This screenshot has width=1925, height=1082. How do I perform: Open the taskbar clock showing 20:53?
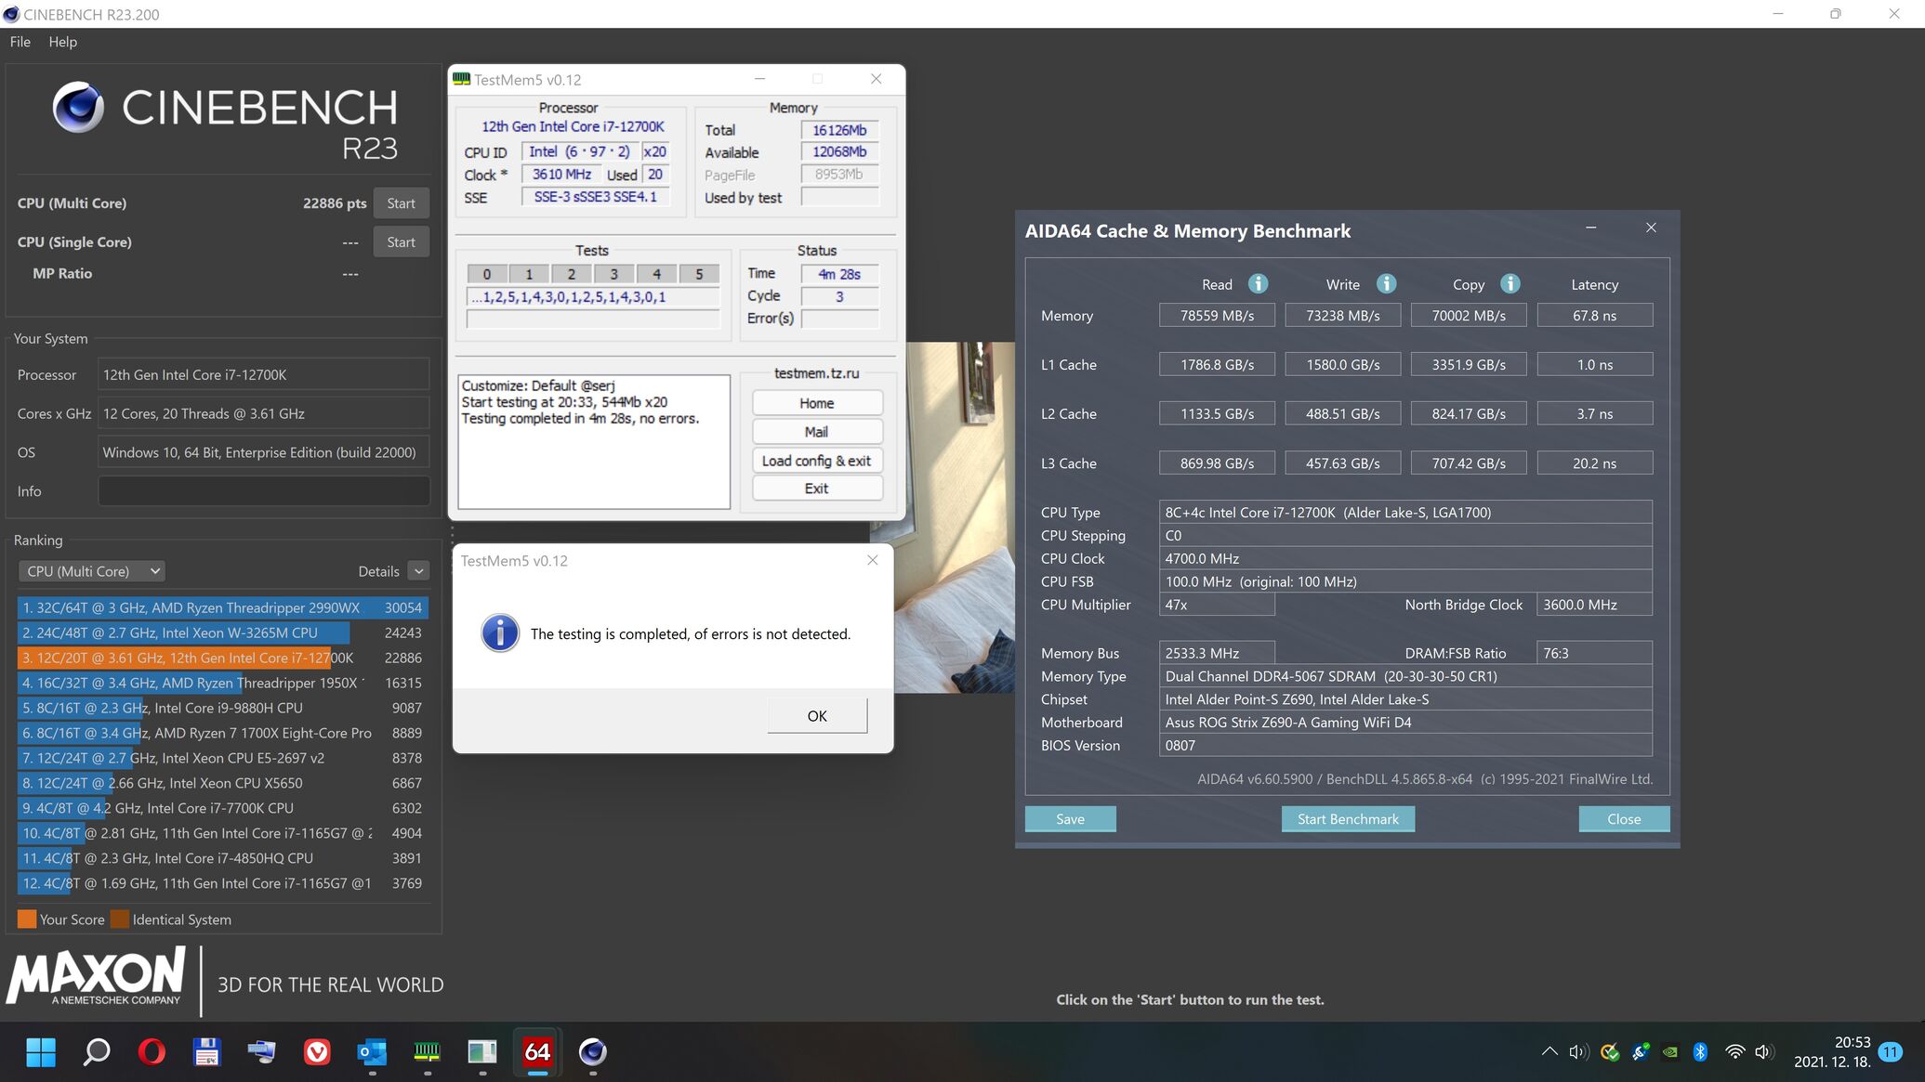1832,1052
